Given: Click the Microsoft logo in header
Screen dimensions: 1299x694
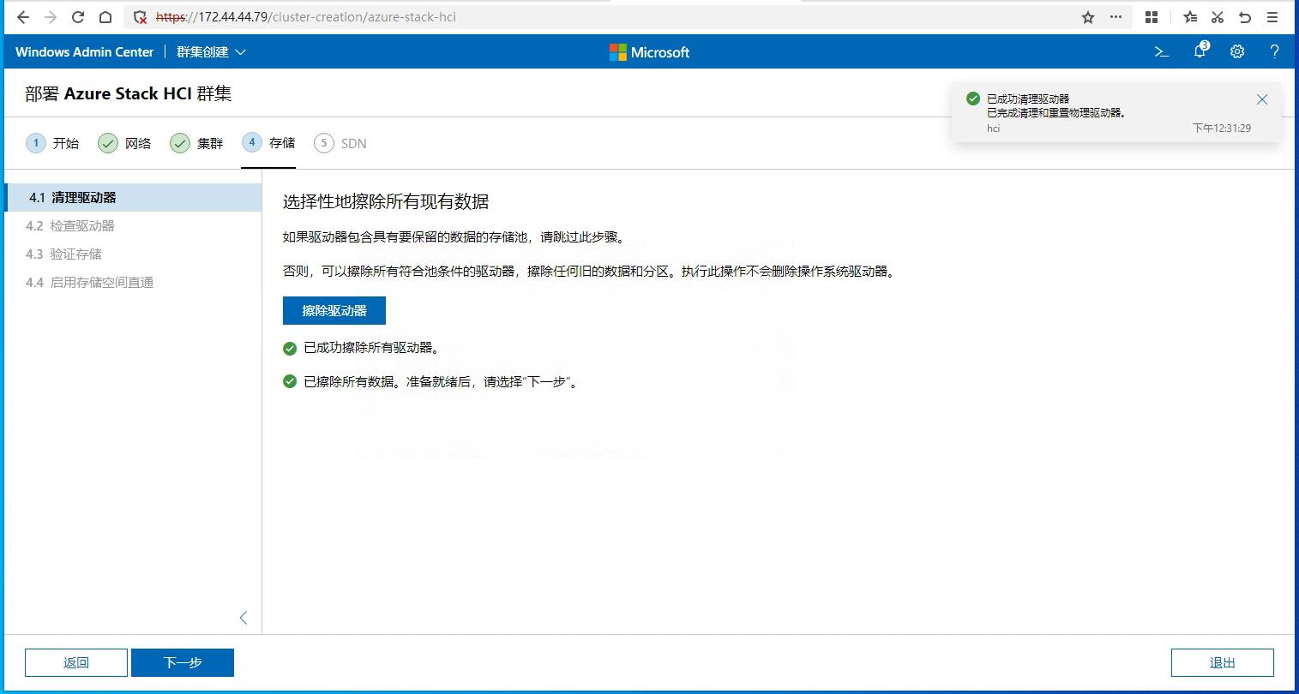Looking at the screenshot, I should click(x=649, y=52).
